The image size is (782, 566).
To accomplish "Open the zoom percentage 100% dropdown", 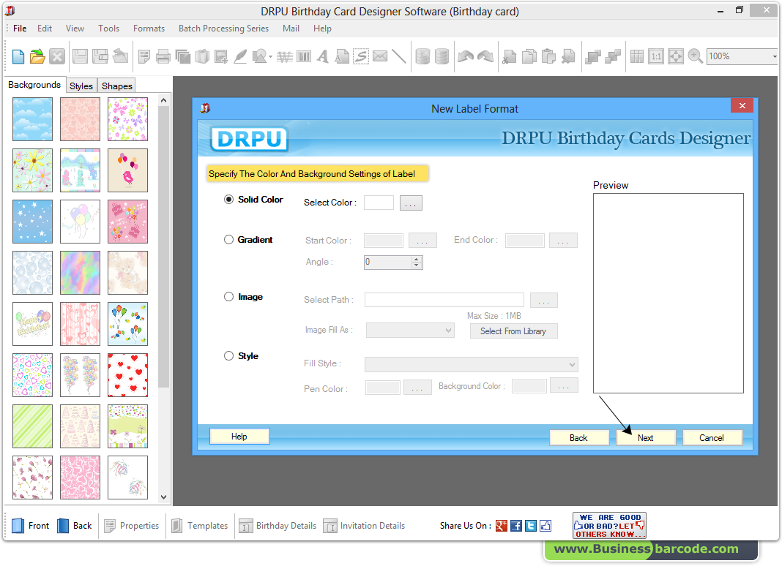I will (775, 56).
